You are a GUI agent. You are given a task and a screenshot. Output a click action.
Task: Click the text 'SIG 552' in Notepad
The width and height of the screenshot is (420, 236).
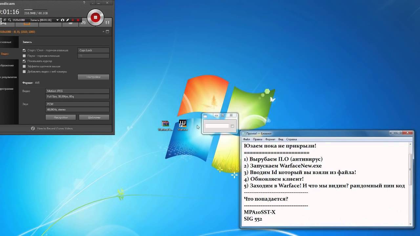click(x=253, y=219)
